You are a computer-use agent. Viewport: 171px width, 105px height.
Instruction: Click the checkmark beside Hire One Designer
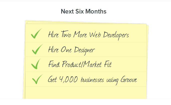coord(37,49)
